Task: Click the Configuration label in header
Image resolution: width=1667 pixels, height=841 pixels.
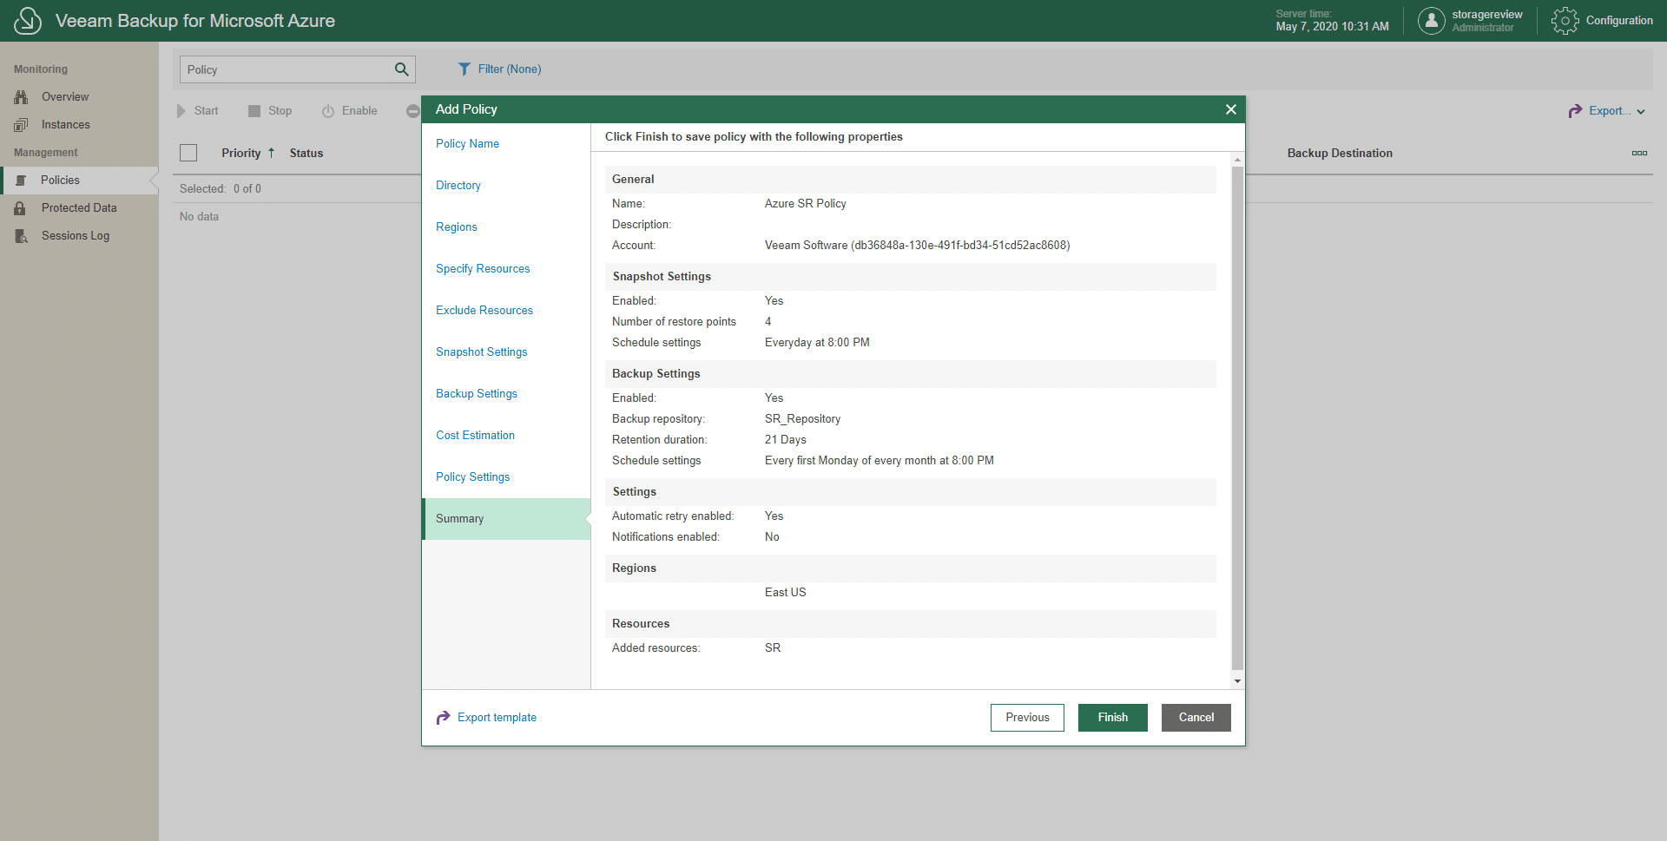Action: tap(1619, 21)
